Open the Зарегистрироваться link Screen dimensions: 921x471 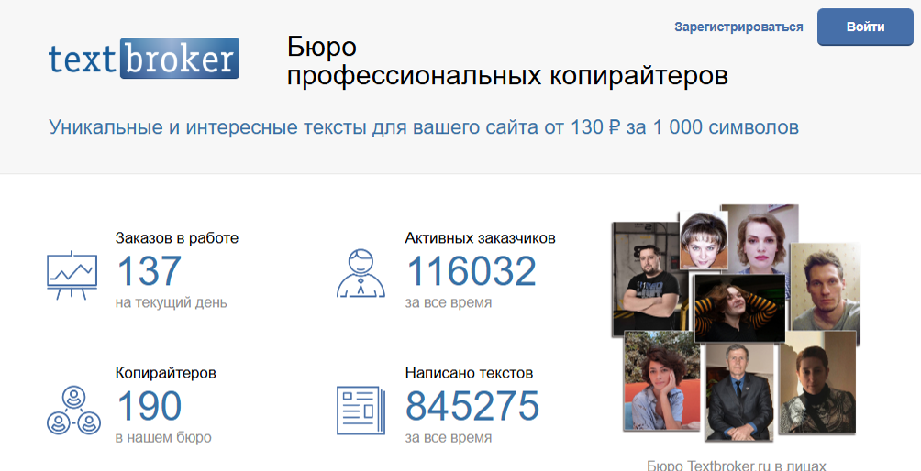pos(738,27)
